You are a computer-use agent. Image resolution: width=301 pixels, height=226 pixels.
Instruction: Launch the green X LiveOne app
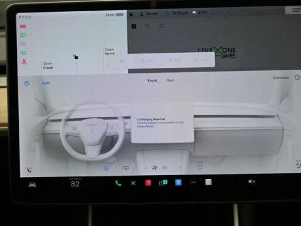point(133,183)
